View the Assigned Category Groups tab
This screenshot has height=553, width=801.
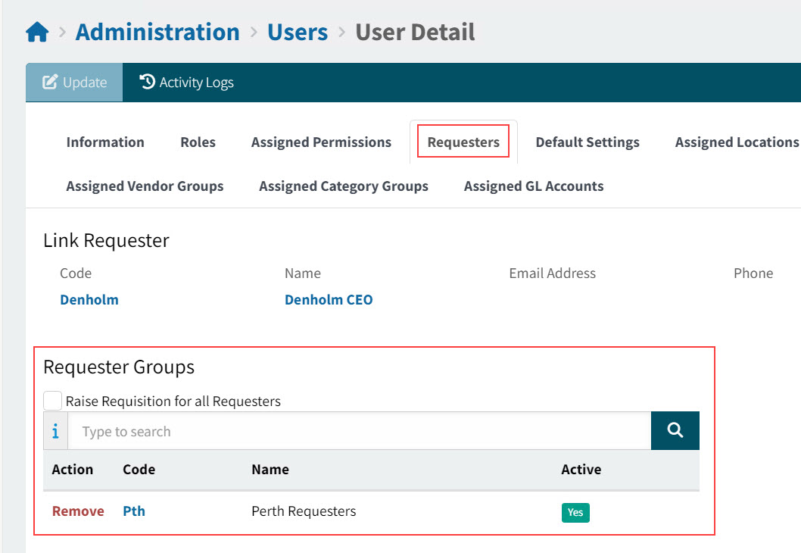pyautogui.click(x=344, y=186)
